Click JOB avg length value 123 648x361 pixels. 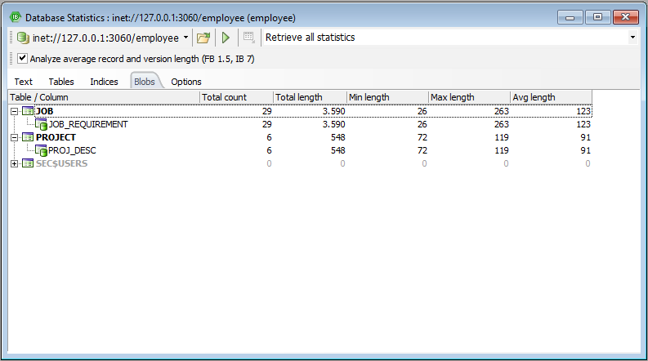pos(583,111)
